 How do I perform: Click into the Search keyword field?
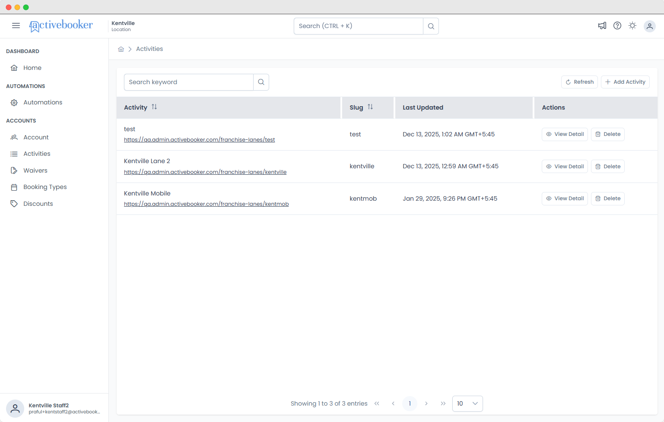[x=189, y=82]
